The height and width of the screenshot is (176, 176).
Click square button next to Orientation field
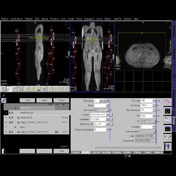click(x=111, y=119)
